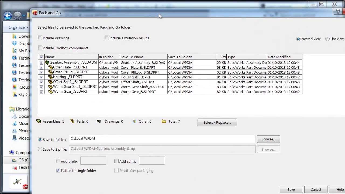Select the Nested view radio button

point(298,39)
